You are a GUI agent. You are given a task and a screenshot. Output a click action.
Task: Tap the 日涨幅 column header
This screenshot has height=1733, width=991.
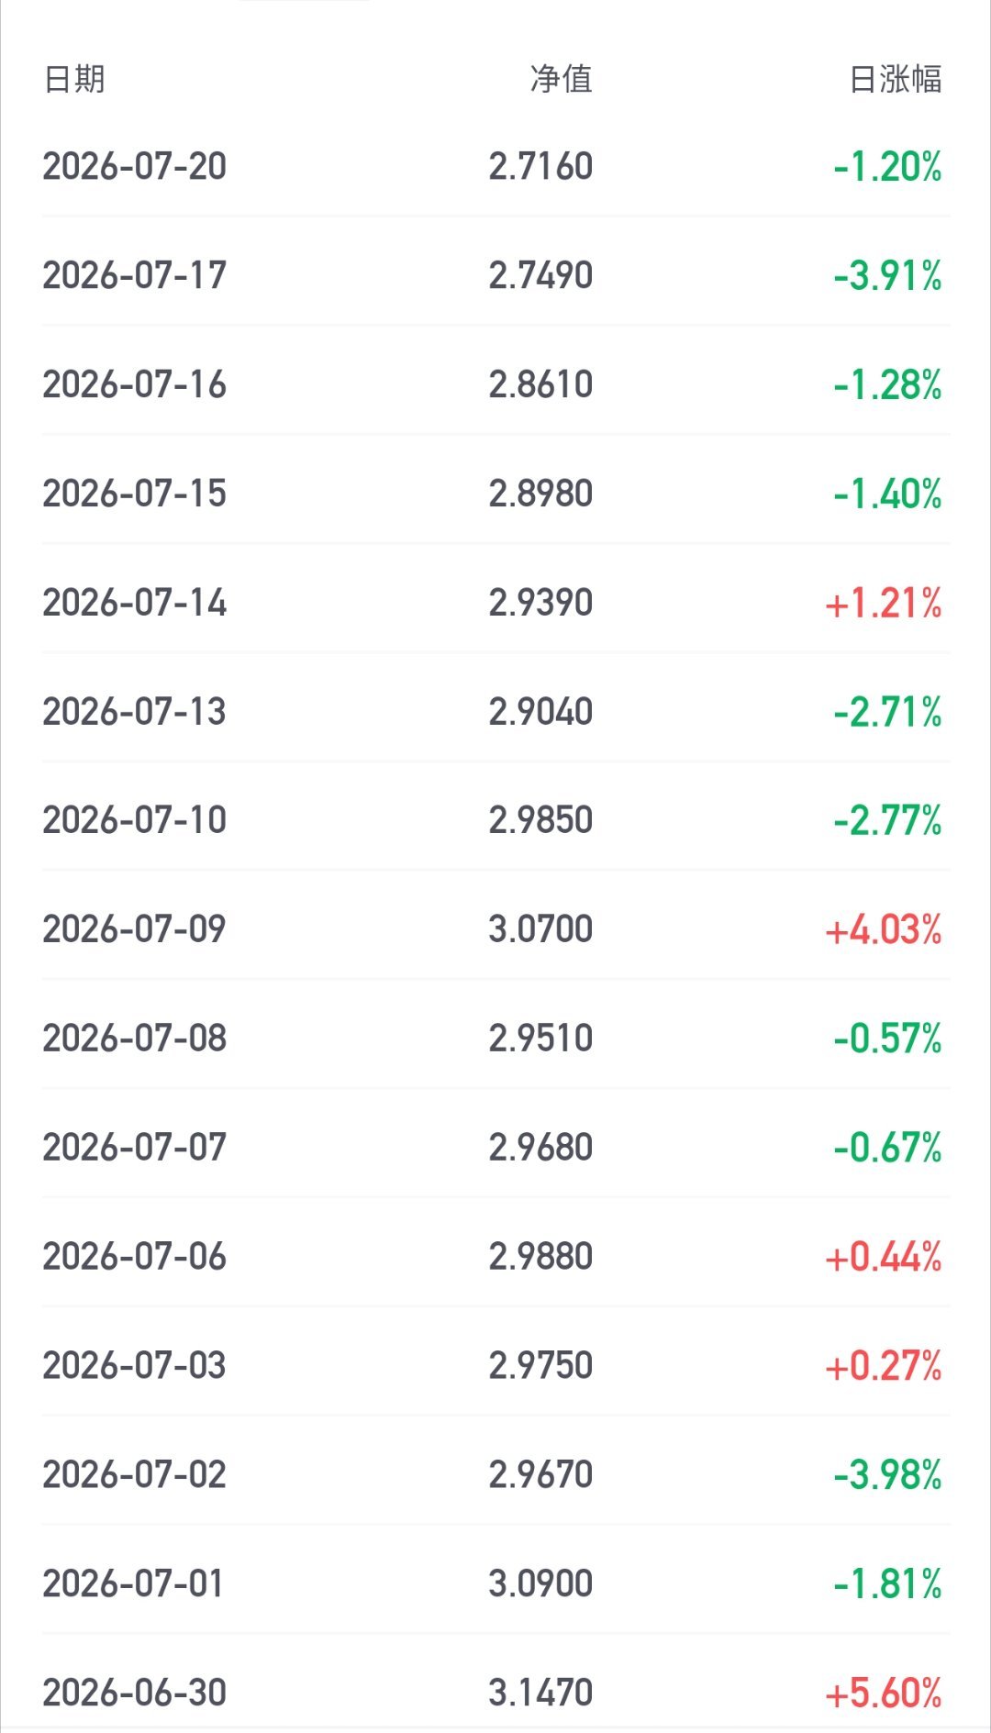[x=896, y=79]
